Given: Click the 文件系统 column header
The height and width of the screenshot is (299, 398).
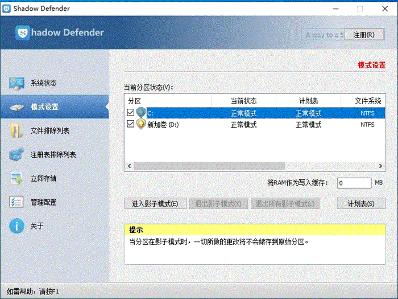Looking at the screenshot, I should point(363,101).
